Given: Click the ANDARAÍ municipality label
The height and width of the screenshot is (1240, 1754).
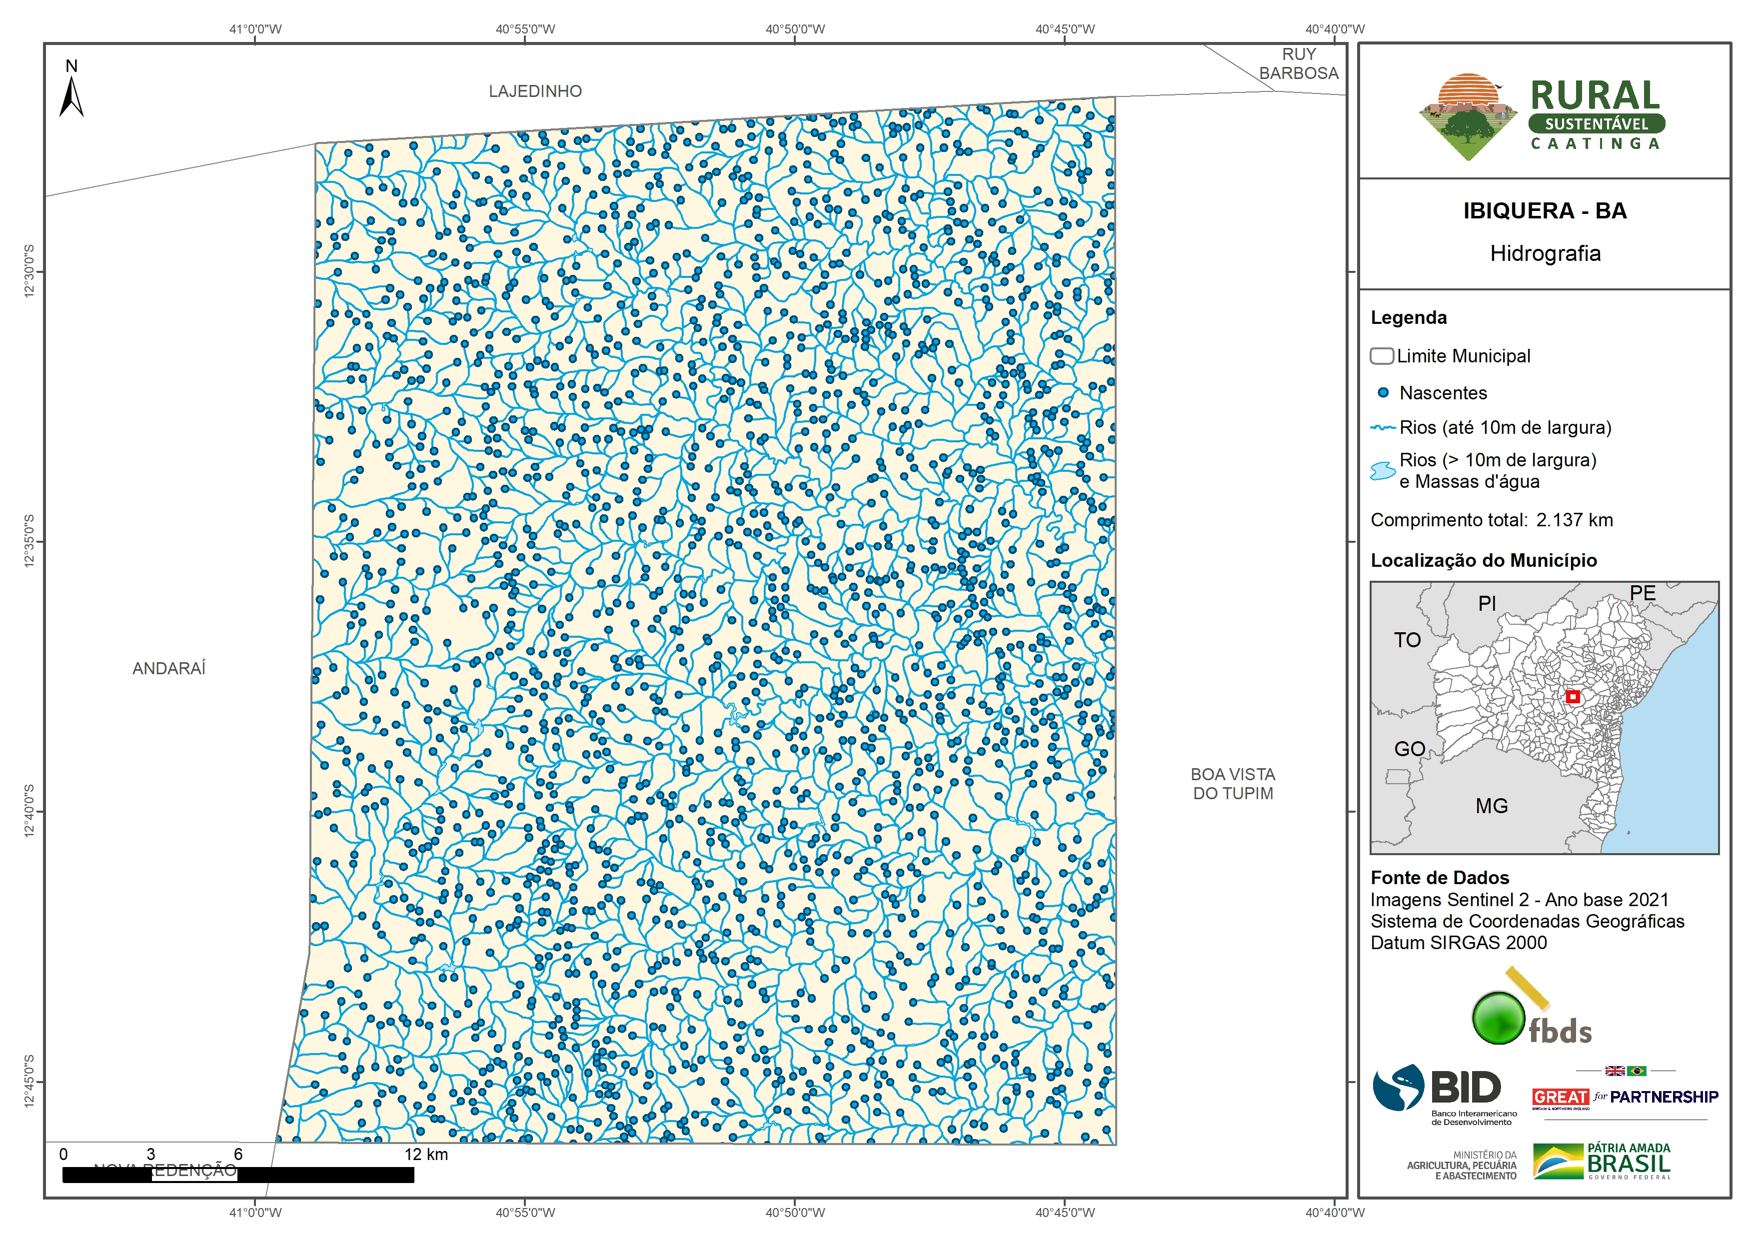Looking at the screenshot, I should tap(169, 669).
